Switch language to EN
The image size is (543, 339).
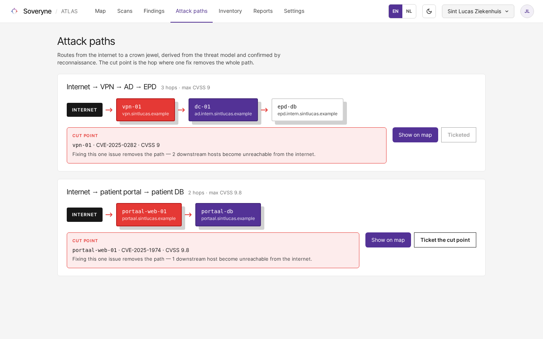[396, 11]
